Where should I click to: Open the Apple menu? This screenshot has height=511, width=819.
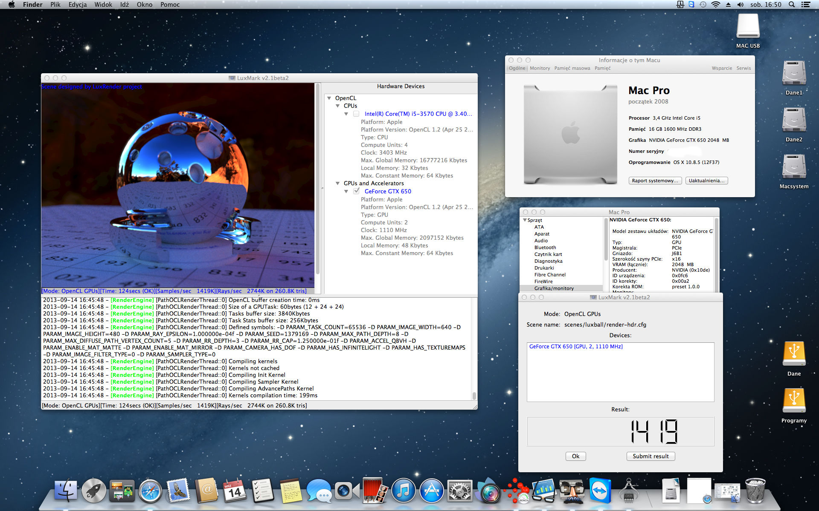click(x=12, y=5)
